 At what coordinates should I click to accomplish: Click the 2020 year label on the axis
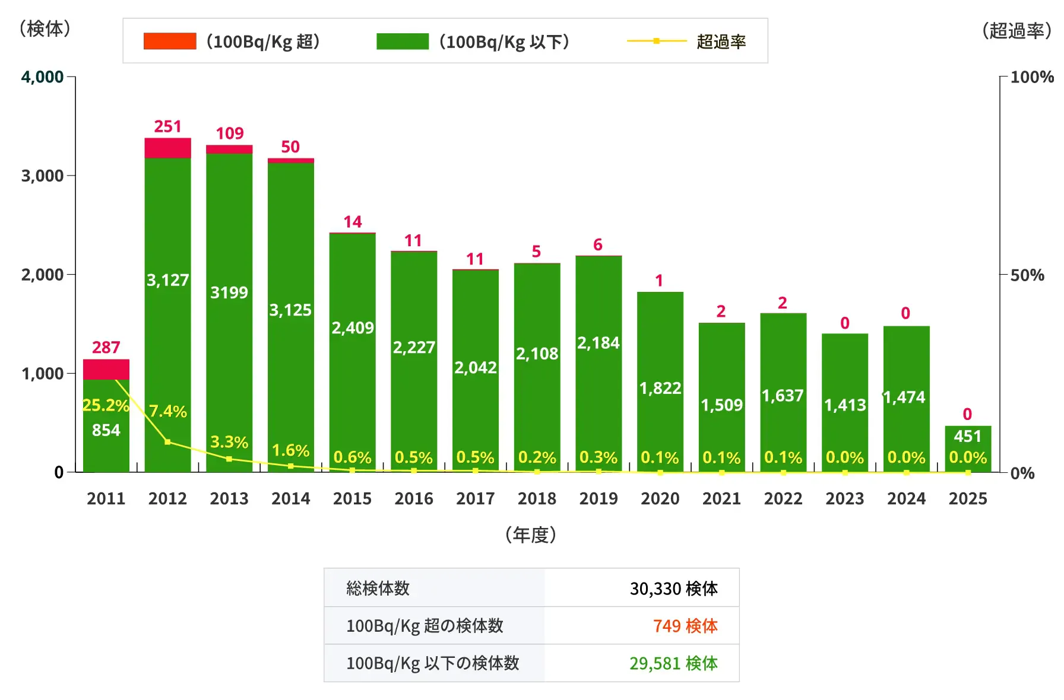[x=660, y=498]
